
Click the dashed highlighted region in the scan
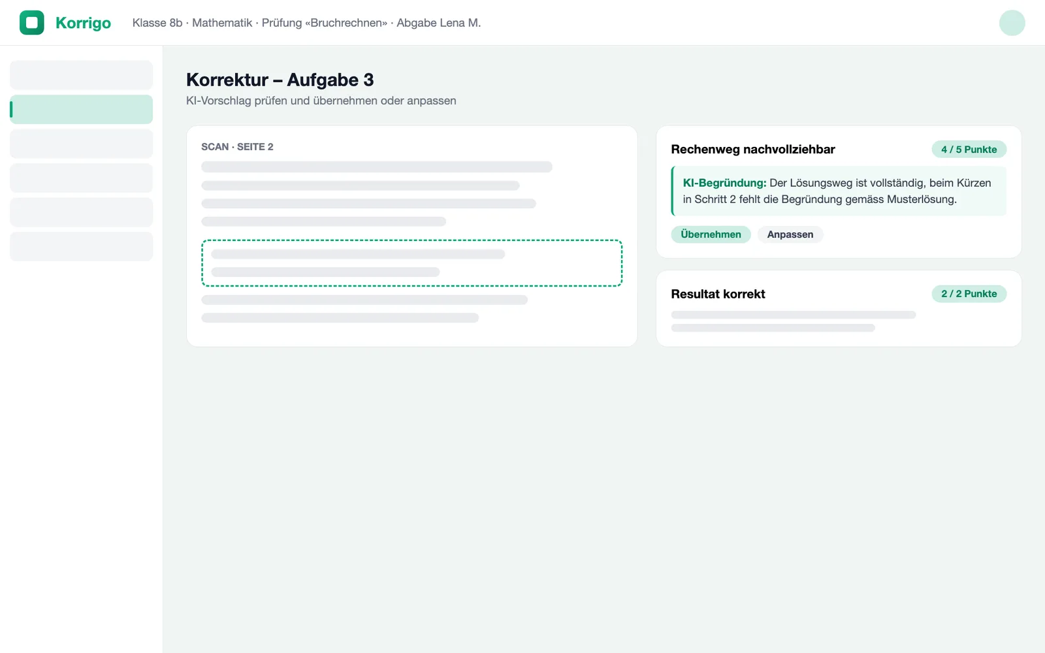click(x=411, y=263)
